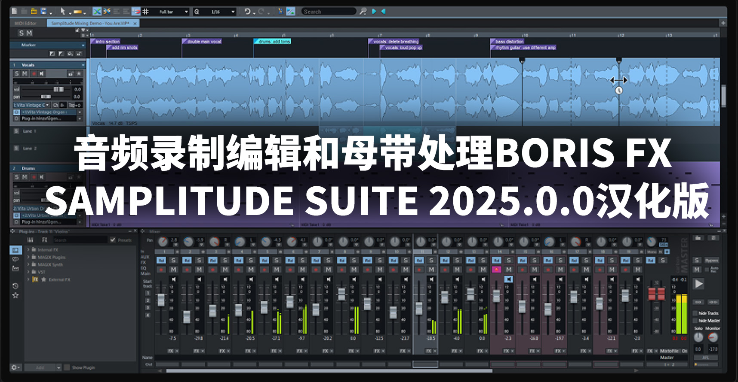The width and height of the screenshot is (738, 382).
Task: Mute the Vocals track with its M button
Action: click(x=25, y=74)
